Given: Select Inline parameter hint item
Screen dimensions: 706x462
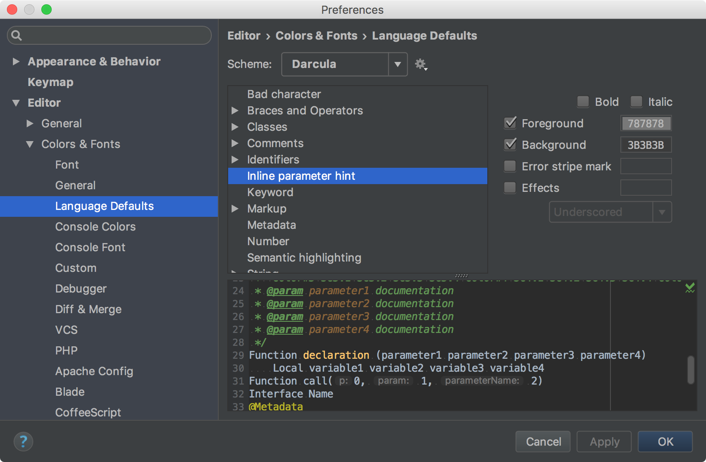Looking at the screenshot, I should coord(358,176).
